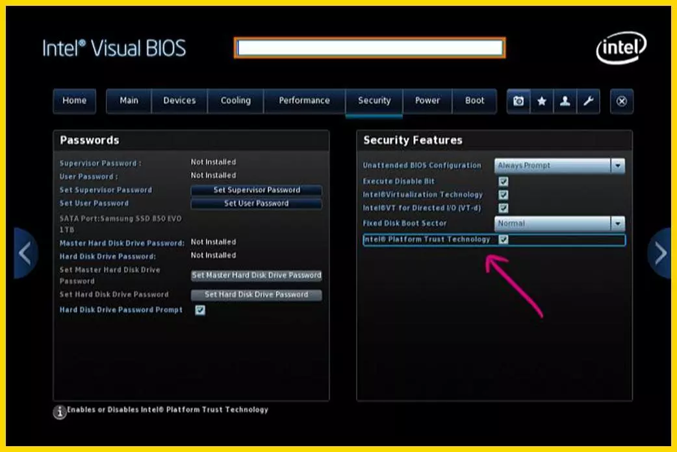
Task: Switch to the Boot tab
Action: click(x=474, y=101)
